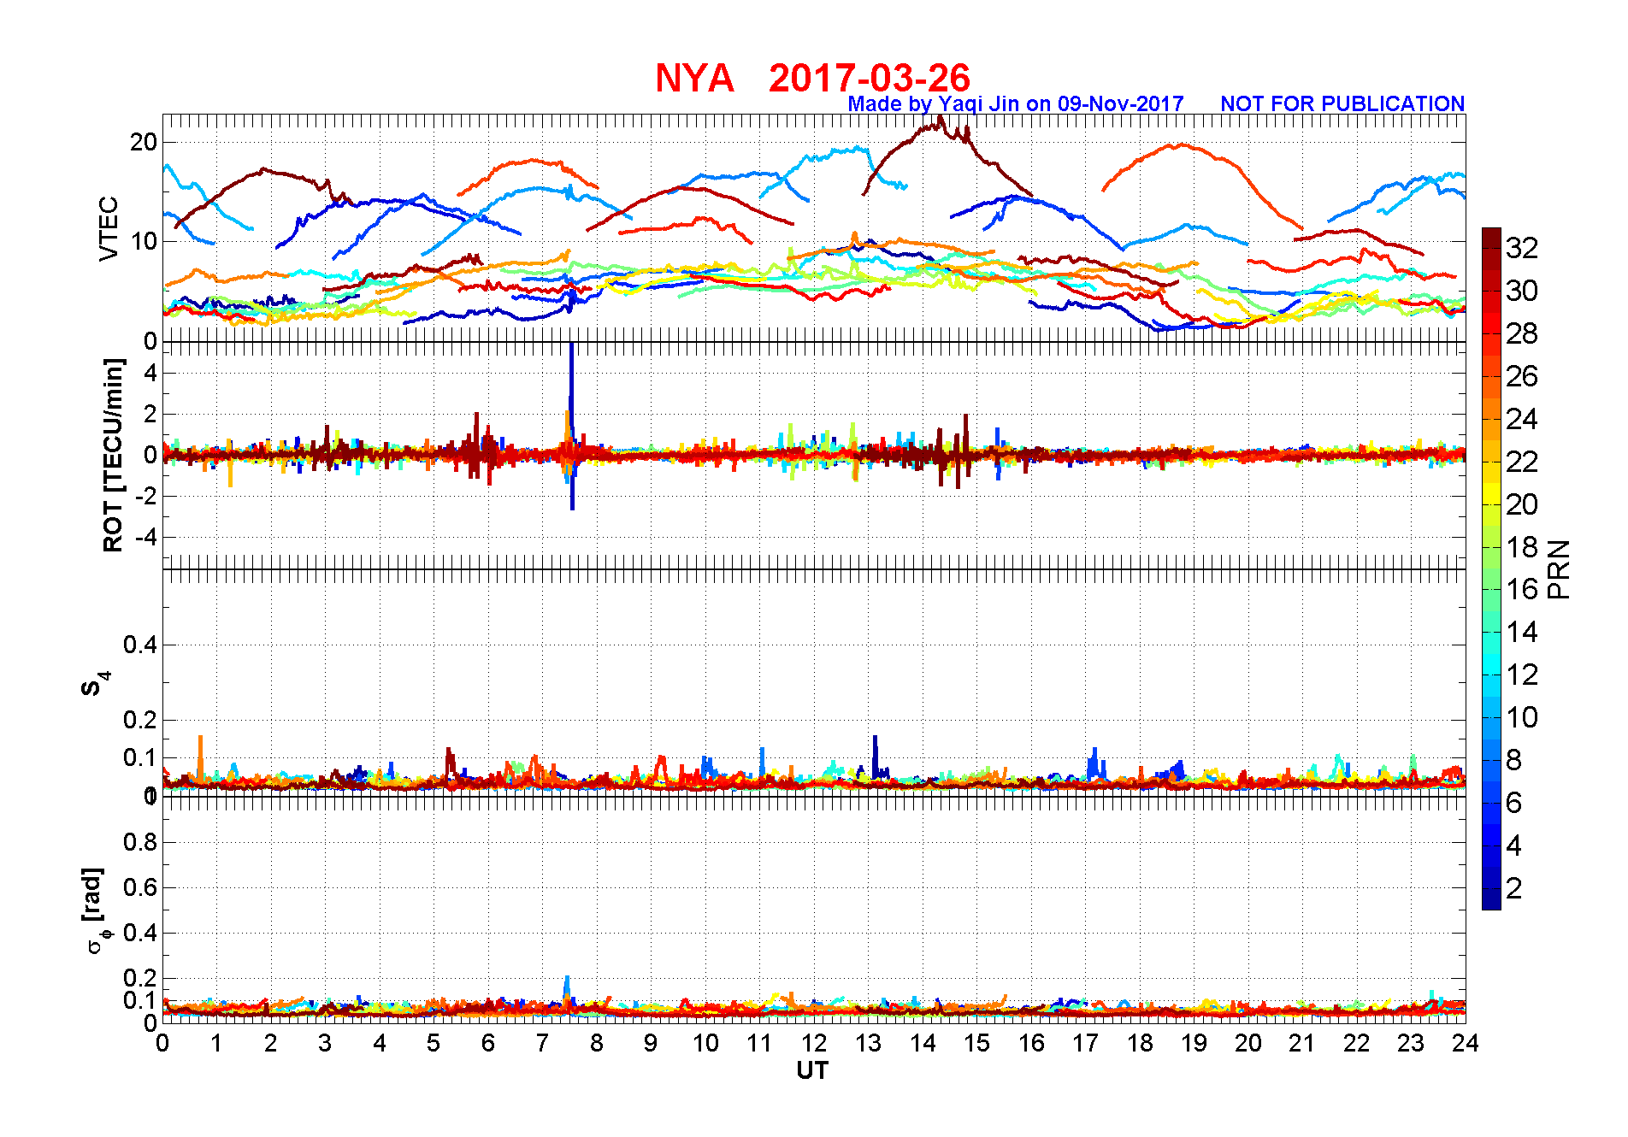Click the UT axis tick label 13
The height and width of the screenshot is (1137, 1628).
coord(868,1043)
